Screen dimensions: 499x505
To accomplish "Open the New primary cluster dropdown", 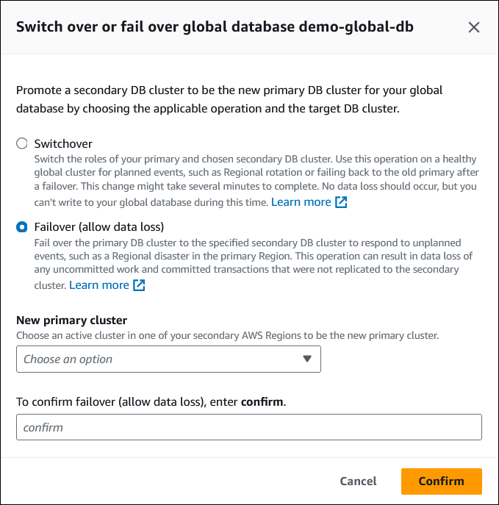I will pyautogui.click(x=168, y=359).
